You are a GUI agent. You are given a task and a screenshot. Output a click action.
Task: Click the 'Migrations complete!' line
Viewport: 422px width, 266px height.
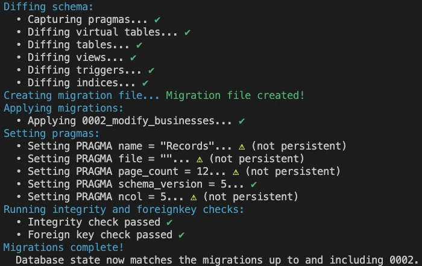63,247
